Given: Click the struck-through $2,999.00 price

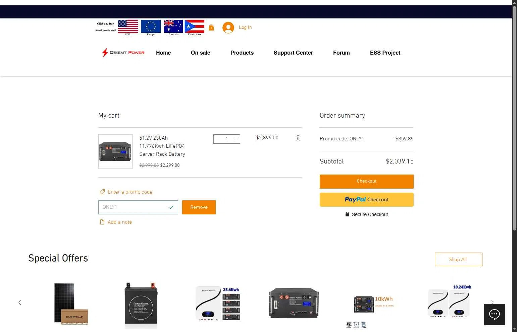Looking at the screenshot, I should 149,165.
